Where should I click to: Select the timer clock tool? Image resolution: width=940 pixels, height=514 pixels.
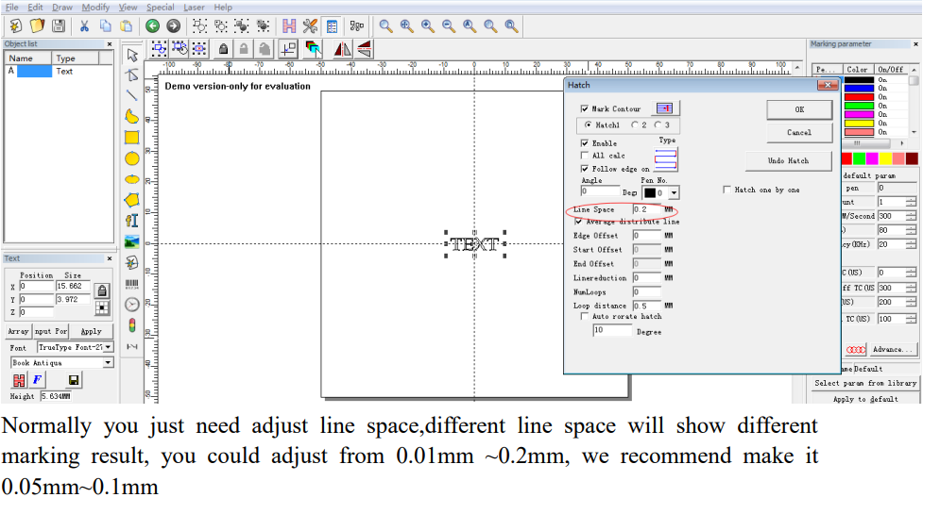132,305
